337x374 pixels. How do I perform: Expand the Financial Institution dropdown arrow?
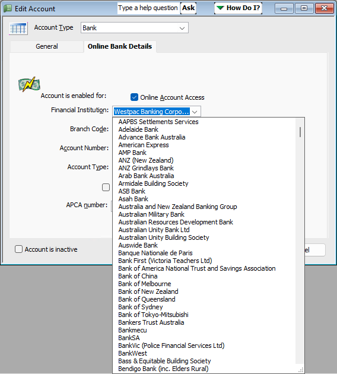195,112
